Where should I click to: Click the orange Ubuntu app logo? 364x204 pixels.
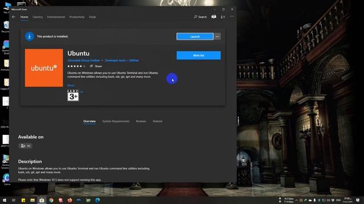44,68
